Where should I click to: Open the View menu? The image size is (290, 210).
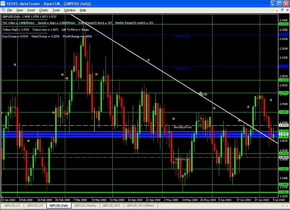[x=19, y=10]
